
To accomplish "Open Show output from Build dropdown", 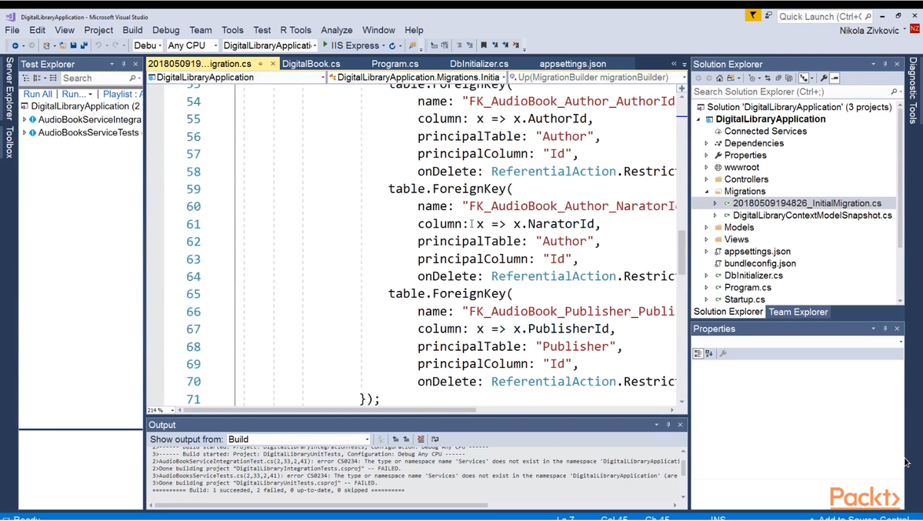I will click(x=298, y=439).
